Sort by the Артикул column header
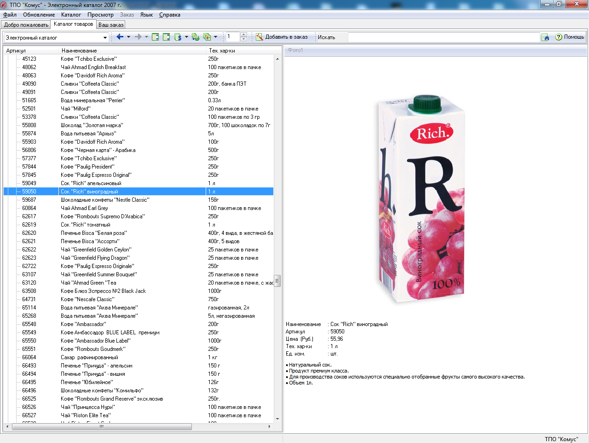 pos(31,51)
